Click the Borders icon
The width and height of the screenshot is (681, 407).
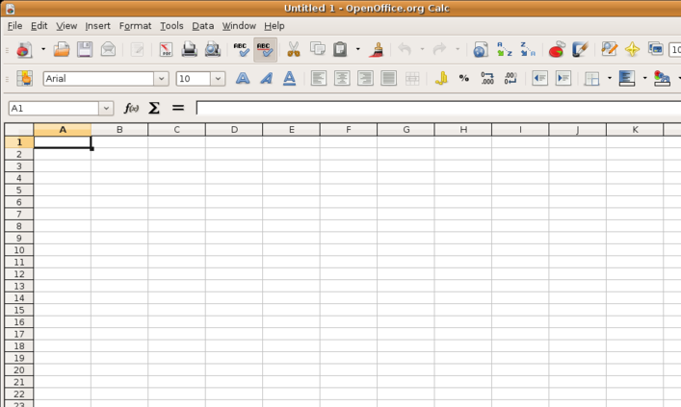coord(591,79)
